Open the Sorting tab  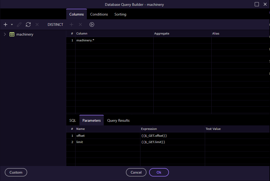(120, 14)
